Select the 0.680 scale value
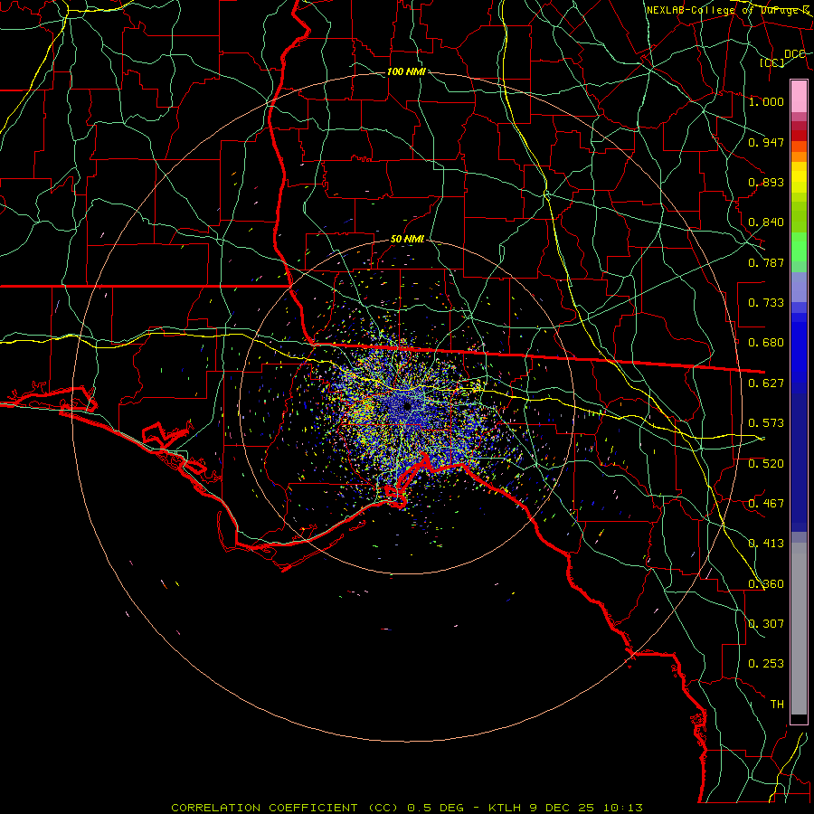The image size is (814, 814). (x=766, y=343)
